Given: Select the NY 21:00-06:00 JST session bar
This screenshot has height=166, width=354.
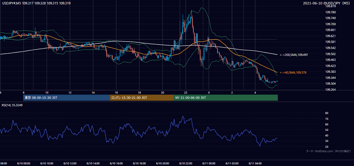Looking at the screenshot, I should [225, 98].
